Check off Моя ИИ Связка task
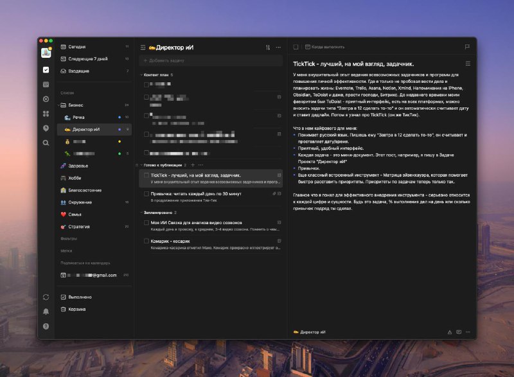The height and width of the screenshot is (377, 514). click(146, 222)
